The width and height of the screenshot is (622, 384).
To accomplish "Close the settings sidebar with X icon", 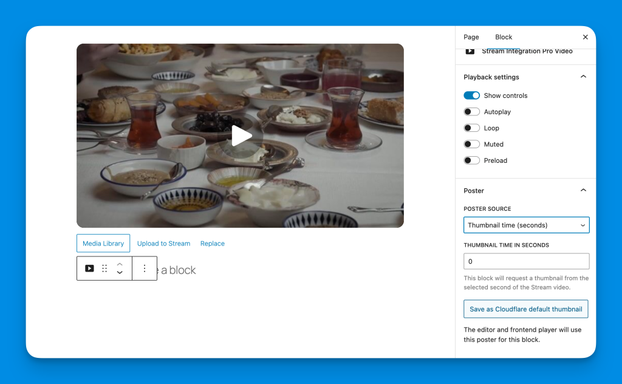I will point(585,37).
